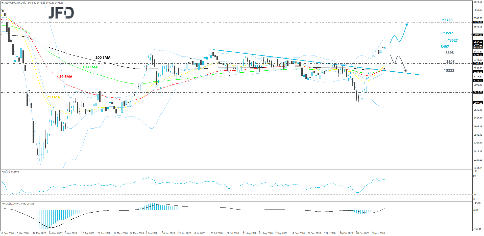
Task: Click the MACD -355.41 scale value
Action: [x=477, y=229]
